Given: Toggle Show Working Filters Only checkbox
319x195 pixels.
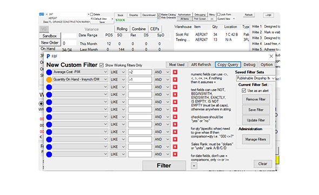Looking at the screenshot, I should (x=102, y=65).
